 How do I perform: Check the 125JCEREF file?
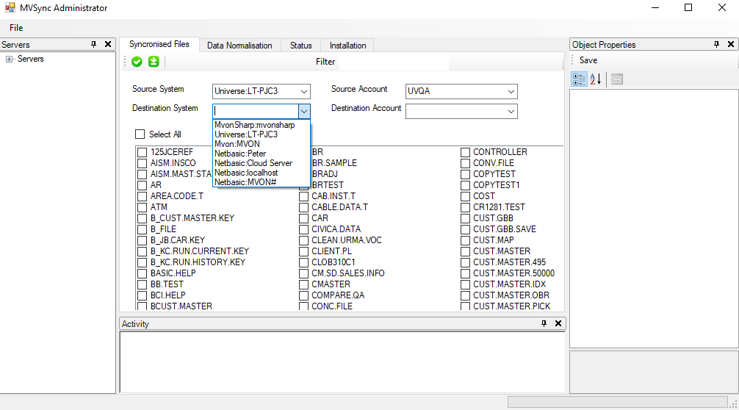[142, 152]
